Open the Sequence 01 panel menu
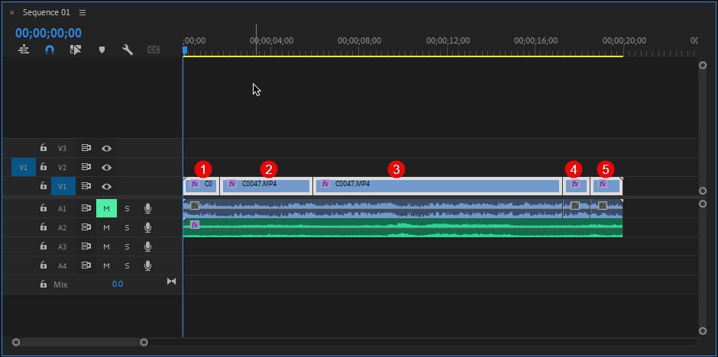 [x=82, y=13]
